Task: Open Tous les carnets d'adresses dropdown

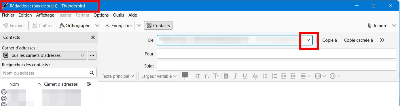Action: coord(44,55)
